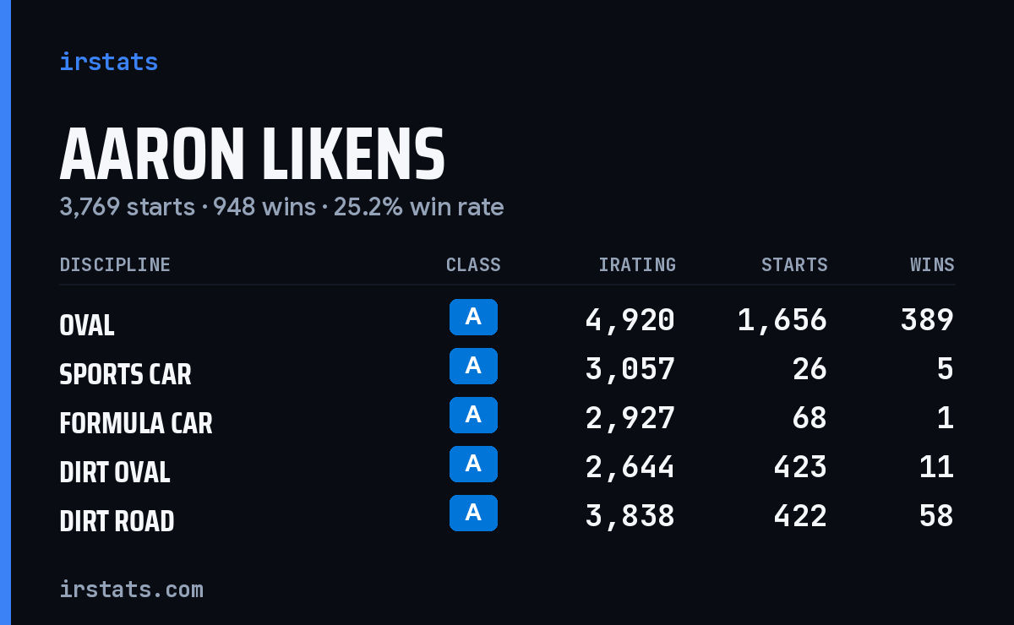Click the Formula Car class A badge
Screen dimensions: 1014x625
coord(473,415)
